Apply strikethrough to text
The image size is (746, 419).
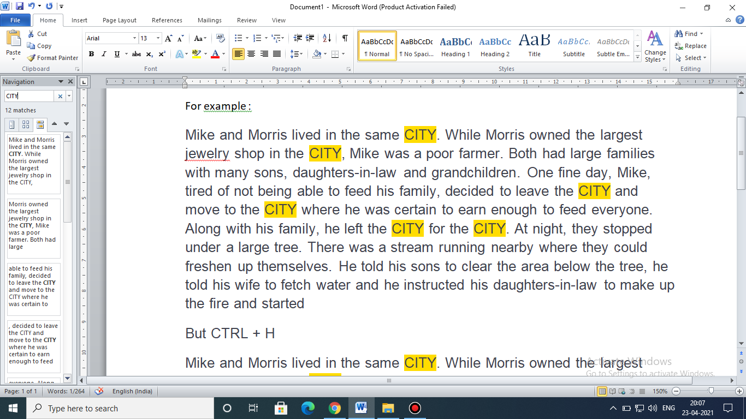point(137,54)
